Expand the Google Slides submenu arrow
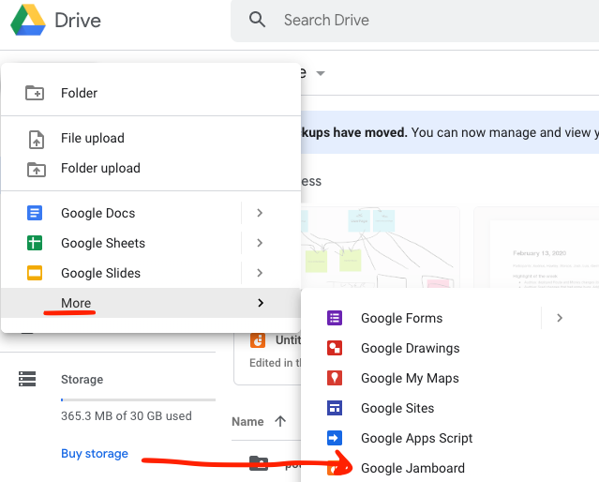 coord(260,273)
